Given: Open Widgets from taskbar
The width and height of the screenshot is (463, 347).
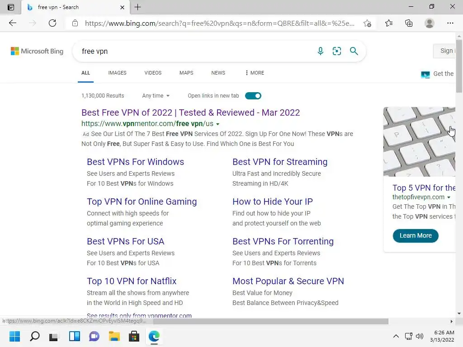Looking at the screenshot, I should pos(75,336).
